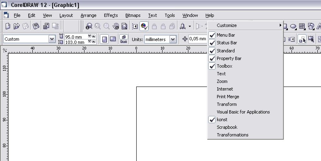
Task: Expand the Customize submenu
Action: point(245,25)
